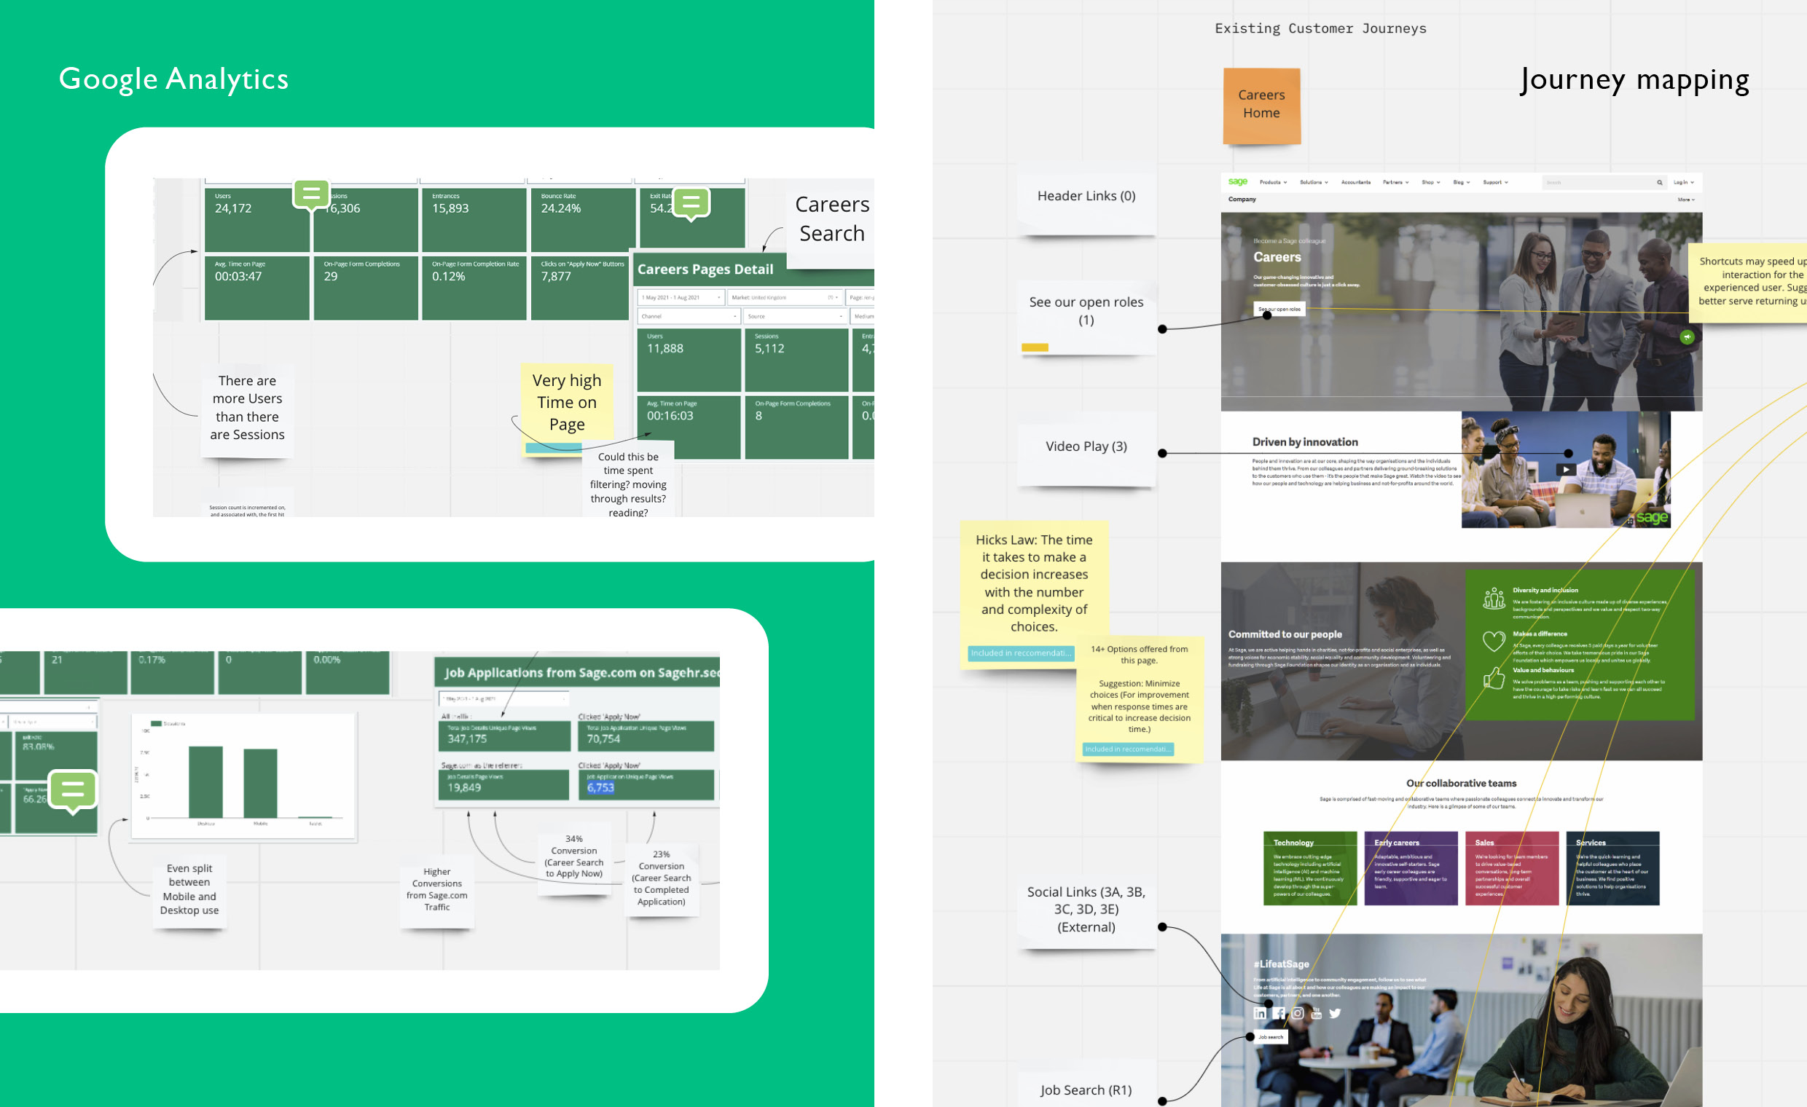Click the green megaphone icon
Screen dimensions: 1807x1107
pyautogui.click(x=1687, y=337)
